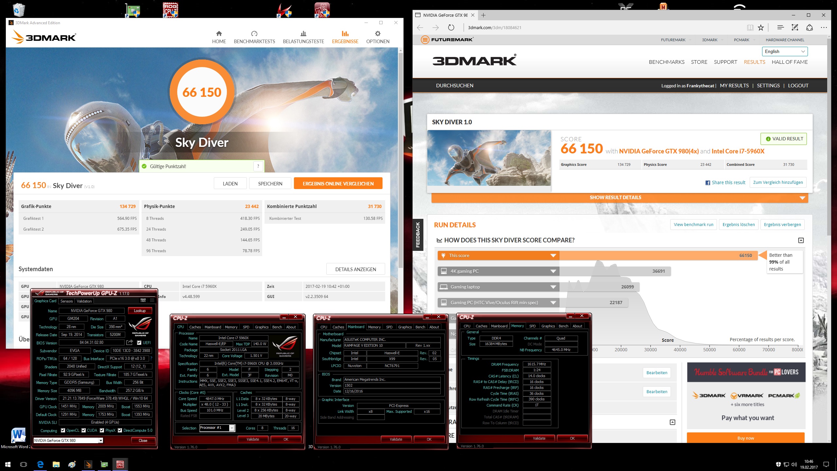Open the Edge hub lines icon
The image size is (837, 471).
coord(780,27)
